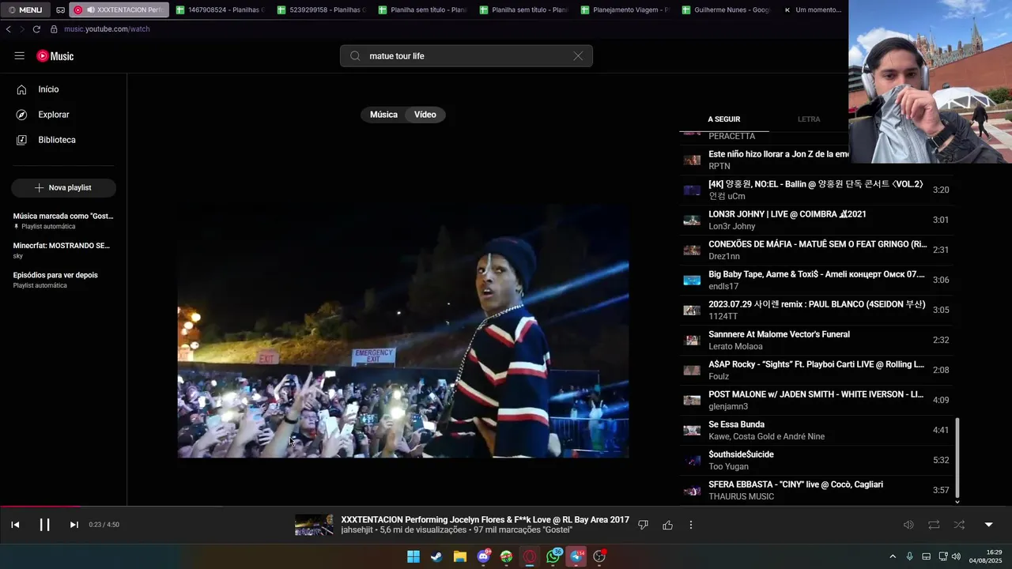Switch to Guilherme Nunes Google tab
This screenshot has height=569, width=1012.
726,9
